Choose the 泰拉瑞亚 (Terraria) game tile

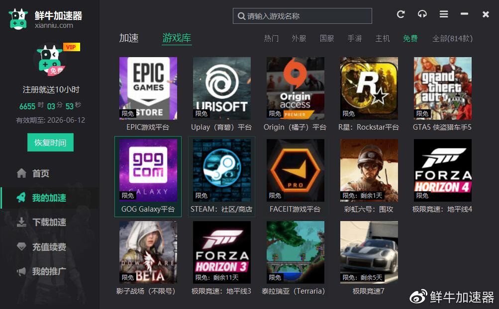point(295,252)
